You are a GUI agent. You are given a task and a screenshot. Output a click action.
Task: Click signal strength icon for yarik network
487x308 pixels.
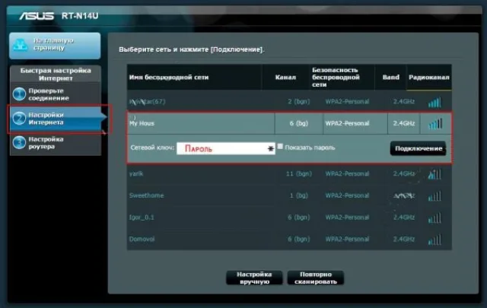click(434, 174)
